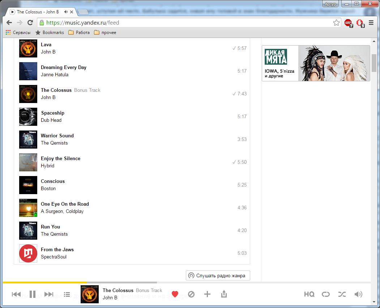Play the Spaceship cover art
Screen dimensions: 380x308
tap(28, 117)
